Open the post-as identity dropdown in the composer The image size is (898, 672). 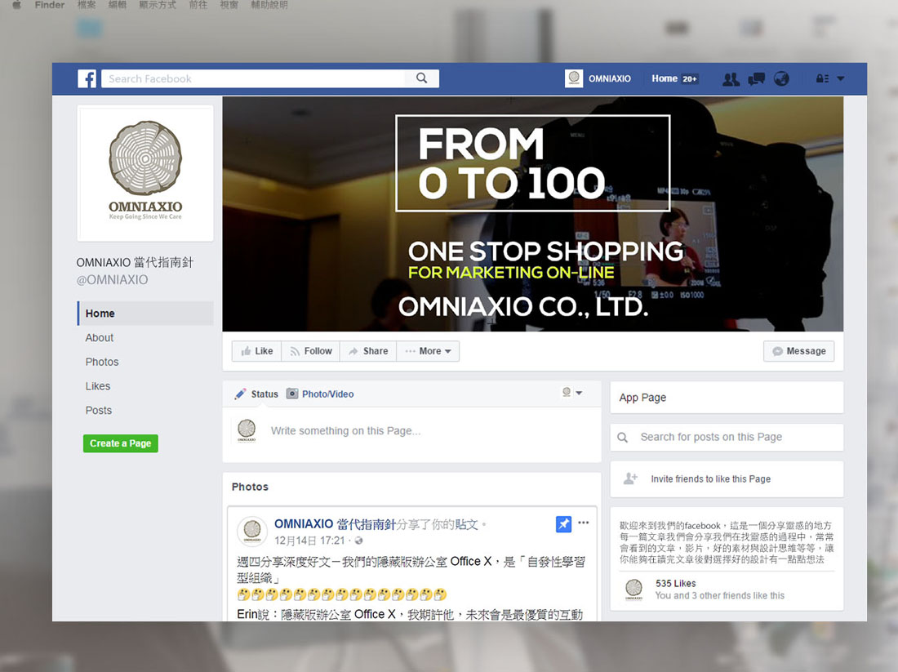571,393
